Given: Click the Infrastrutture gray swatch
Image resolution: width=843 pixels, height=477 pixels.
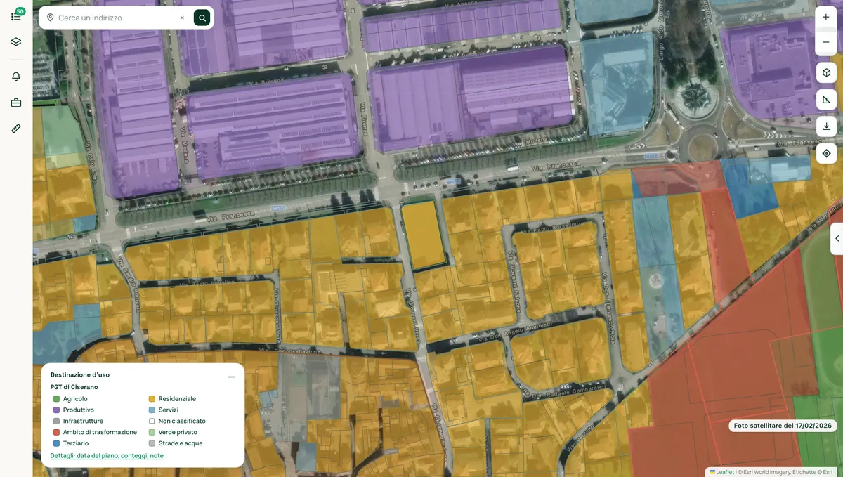Looking at the screenshot, I should pos(56,422).
